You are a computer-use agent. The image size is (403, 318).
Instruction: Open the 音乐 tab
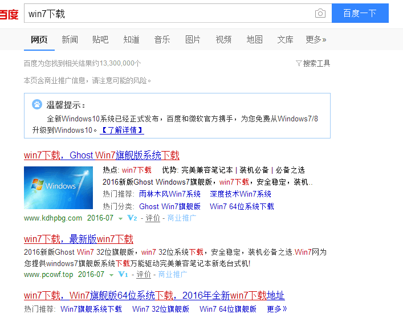(x=162, y=39)
